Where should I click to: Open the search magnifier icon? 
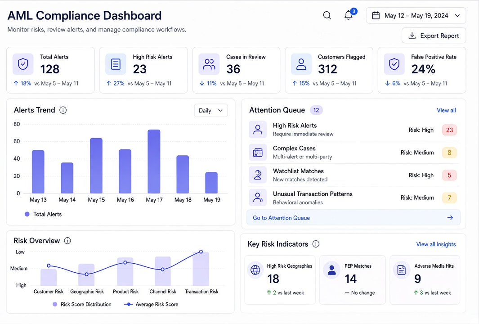coord(327,15)
